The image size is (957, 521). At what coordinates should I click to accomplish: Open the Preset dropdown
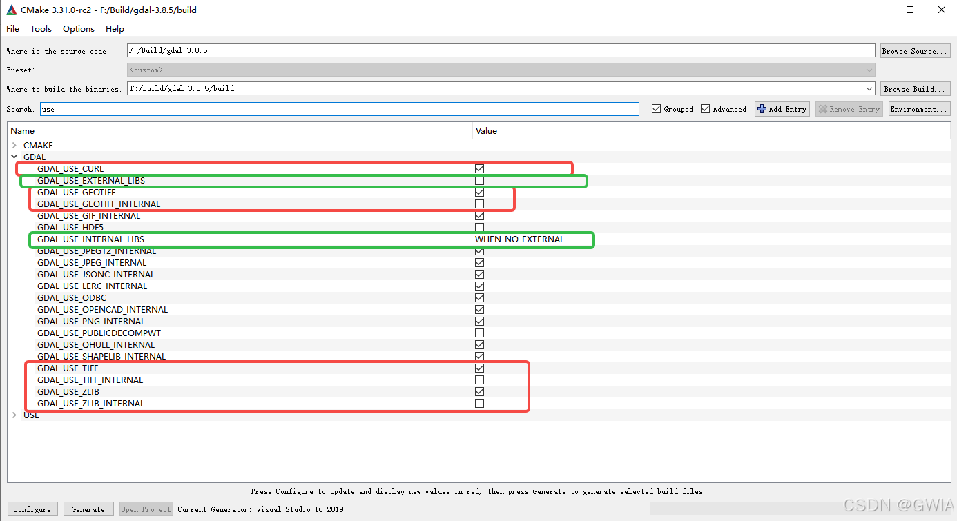tap(869, 70)
